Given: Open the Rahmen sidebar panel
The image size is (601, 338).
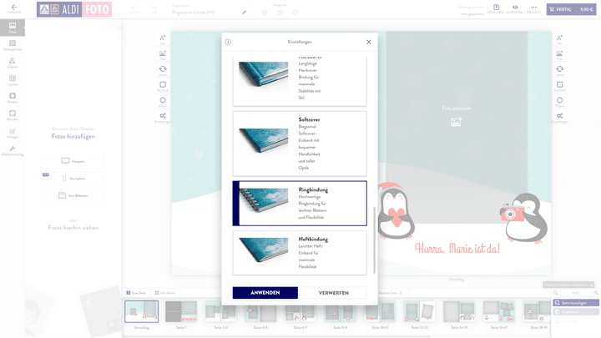Looking at the screenshot, I should pyautogui.click(x=13, y=115).
